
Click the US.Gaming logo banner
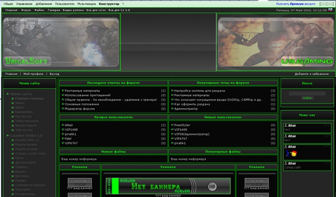[x=276, y=42]
